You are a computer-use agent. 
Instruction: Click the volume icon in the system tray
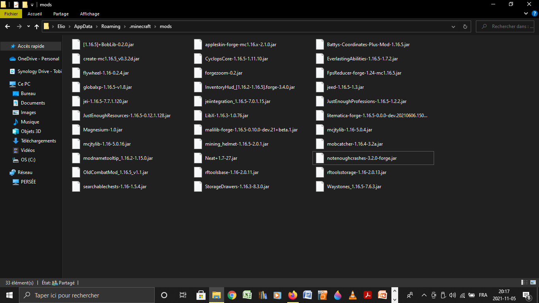point(452,295)
